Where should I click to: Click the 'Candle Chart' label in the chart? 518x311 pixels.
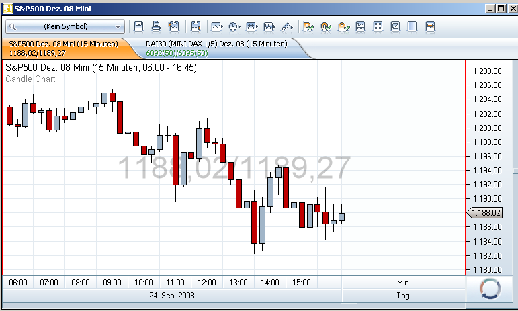(30, 79)
